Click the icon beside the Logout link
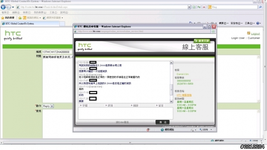The image size is (267, 150). click(249, 33)
